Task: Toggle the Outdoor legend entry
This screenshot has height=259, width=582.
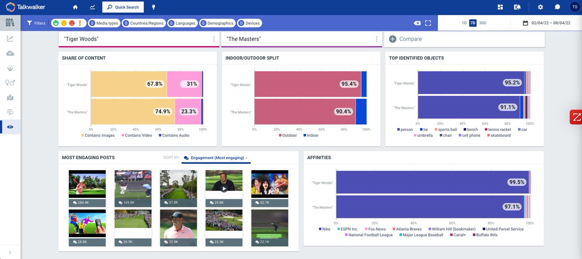Action: (x=288, y=135)
